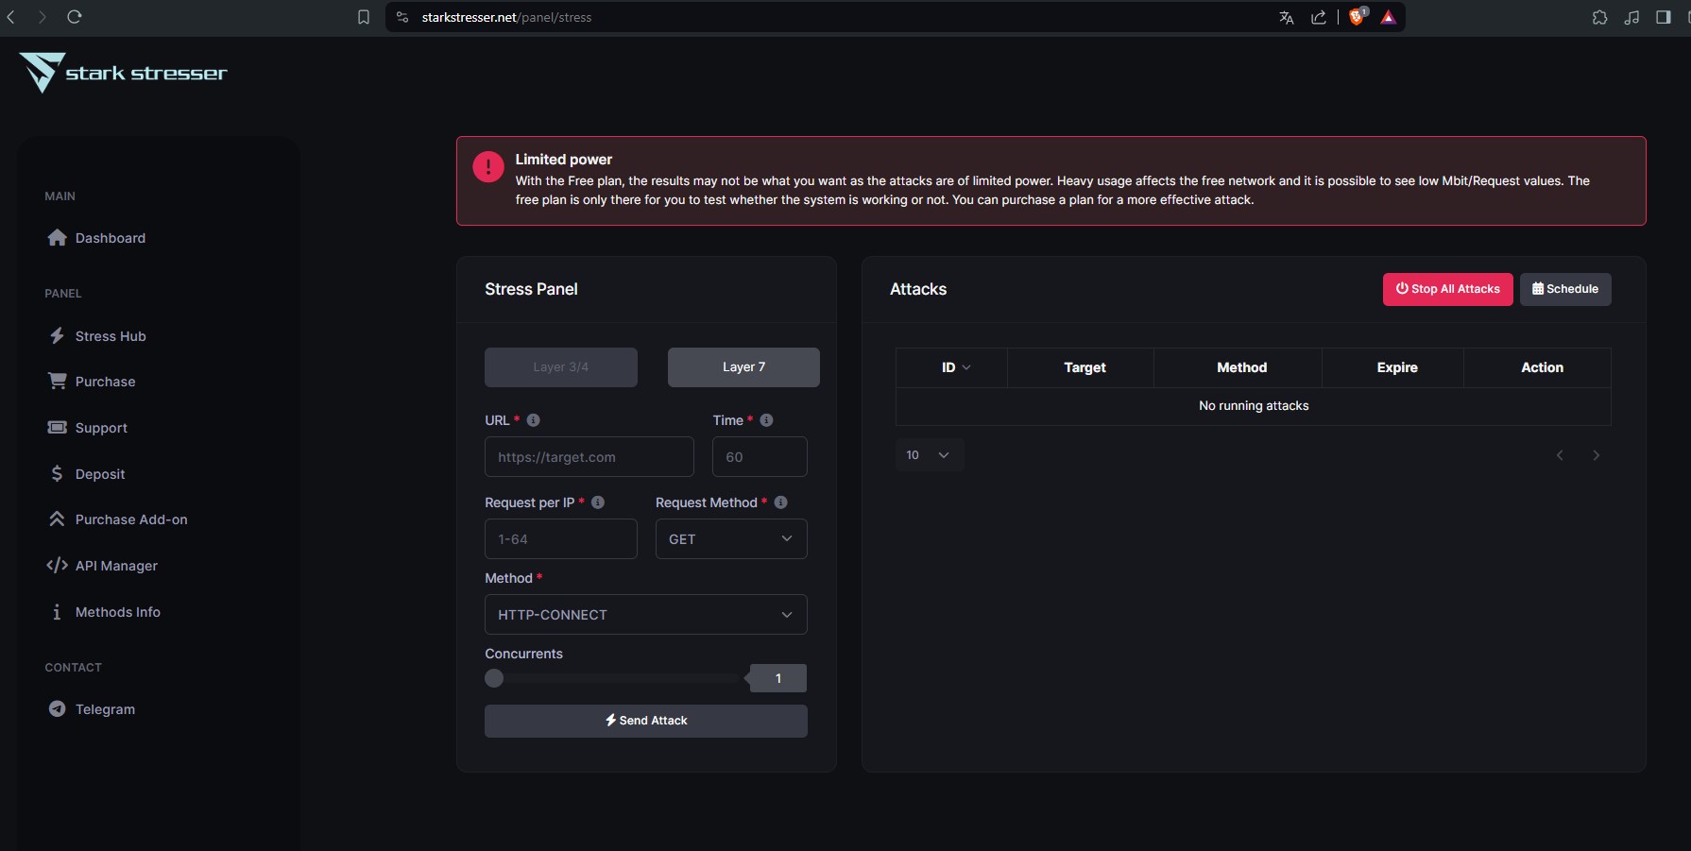Open the Brave Shields lion icon
This screenshot has height=851, width=1691.
pos(1358,17)
